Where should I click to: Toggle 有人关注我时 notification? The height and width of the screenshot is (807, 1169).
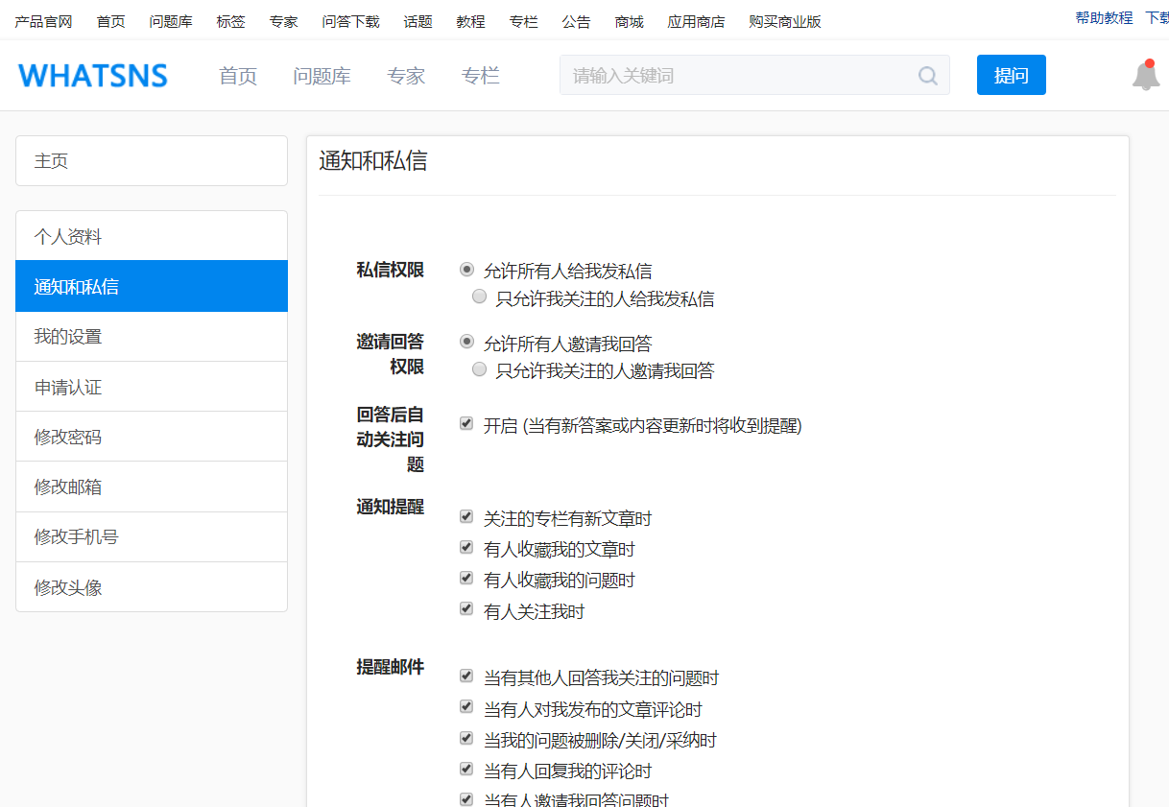pyautogui.click(x=466, y=608)
